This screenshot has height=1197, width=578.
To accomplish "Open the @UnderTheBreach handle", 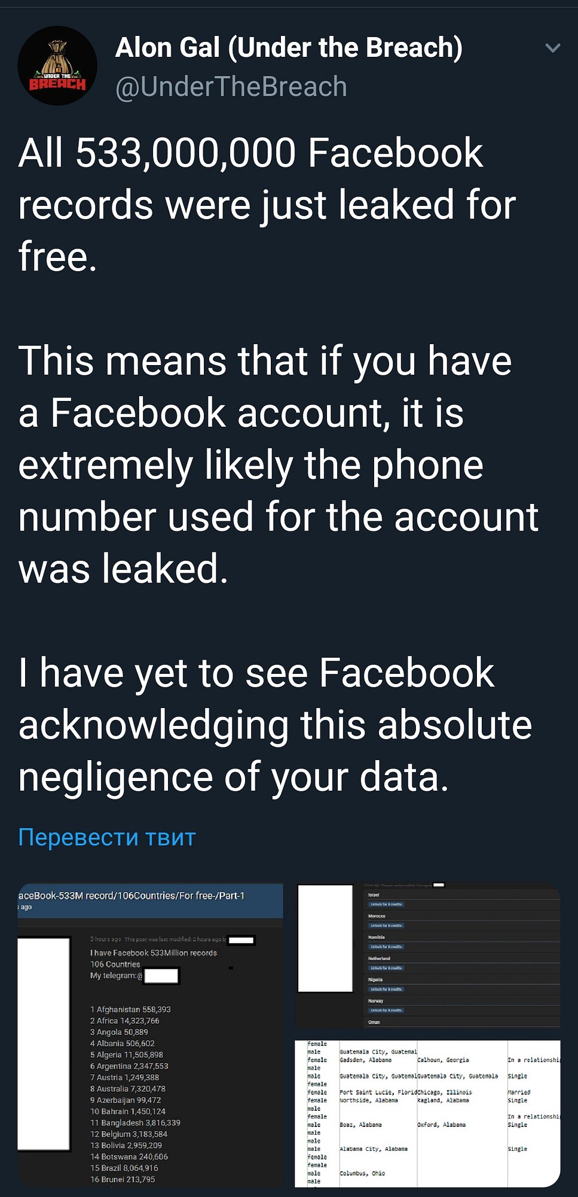I will click(231, 87).
